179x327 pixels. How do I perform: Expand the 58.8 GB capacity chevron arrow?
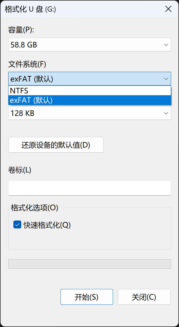pos(166,45)
